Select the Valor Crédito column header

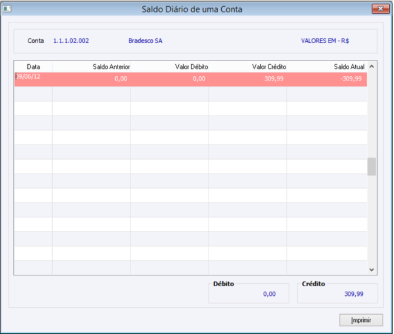pos(248,67)
